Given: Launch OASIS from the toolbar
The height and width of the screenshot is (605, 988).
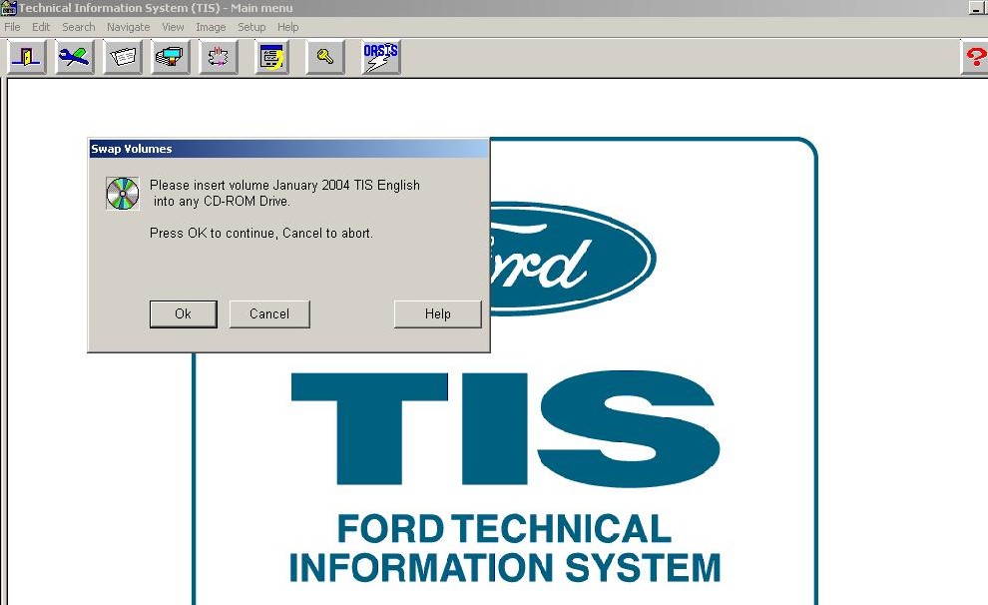Looking at the screenshot, I should [x=380, y=57].
